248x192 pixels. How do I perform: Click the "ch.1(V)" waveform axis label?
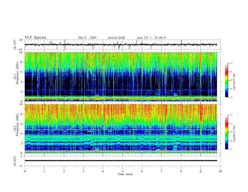[15, 45]
